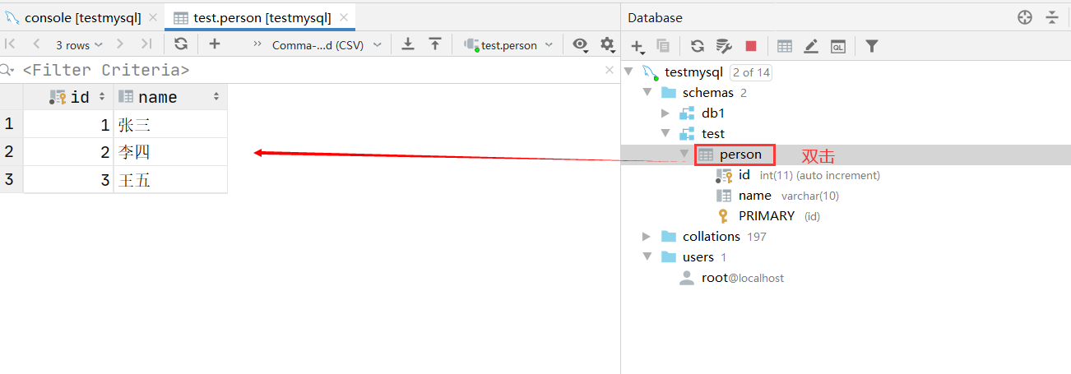Sort by the id column header
The image size is (1071, 374).
click(x=69, y=97)
